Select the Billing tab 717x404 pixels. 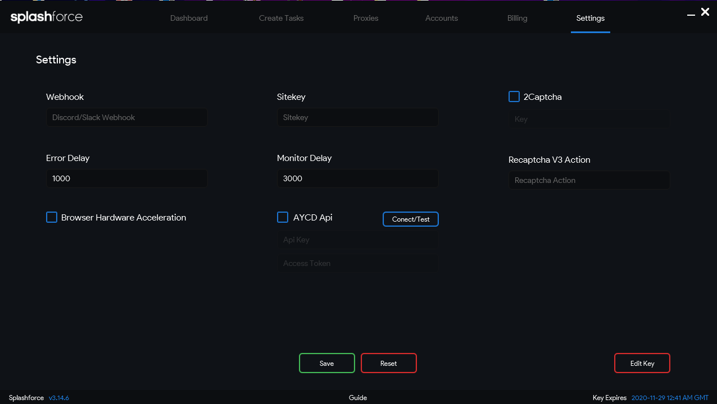pos(517,18)
